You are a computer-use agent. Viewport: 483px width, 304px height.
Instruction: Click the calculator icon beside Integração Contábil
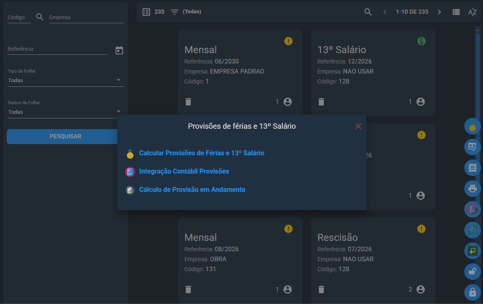point(130,172)
